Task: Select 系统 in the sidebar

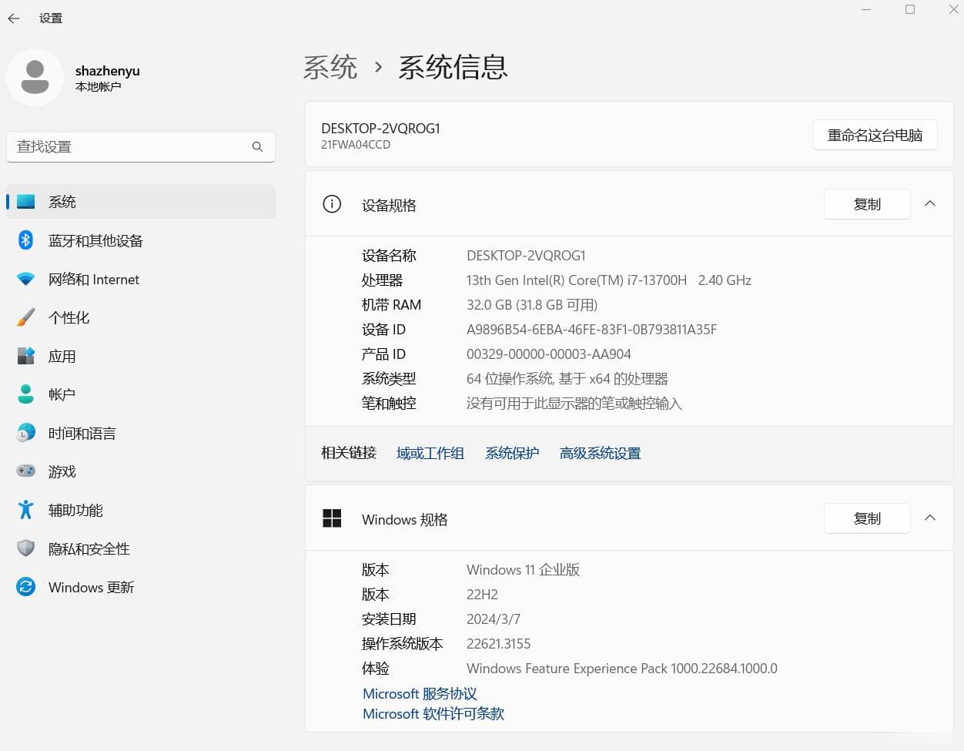Action: [141, 202]
